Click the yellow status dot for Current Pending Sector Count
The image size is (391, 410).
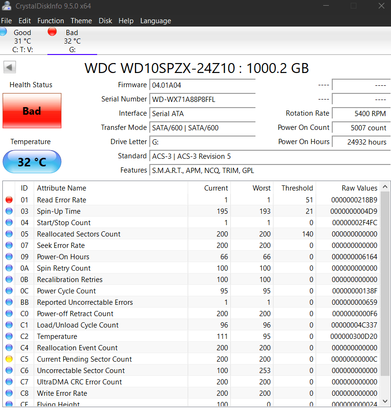pyautogui.click(x=9, y=359)
